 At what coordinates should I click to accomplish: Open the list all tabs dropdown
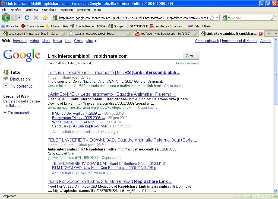click(276, 33)
